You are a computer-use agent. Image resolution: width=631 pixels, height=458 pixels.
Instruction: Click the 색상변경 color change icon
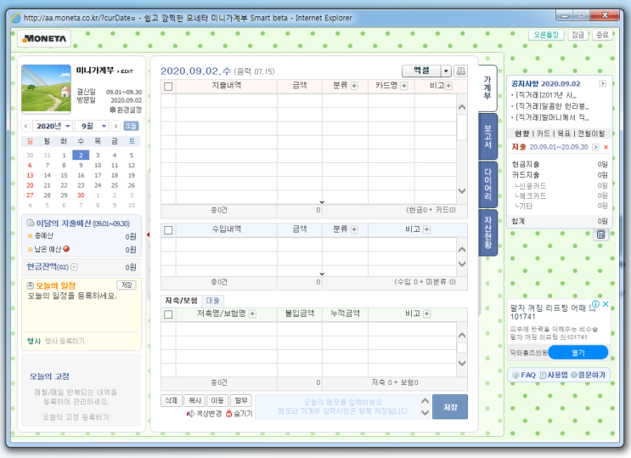point(191,414)
